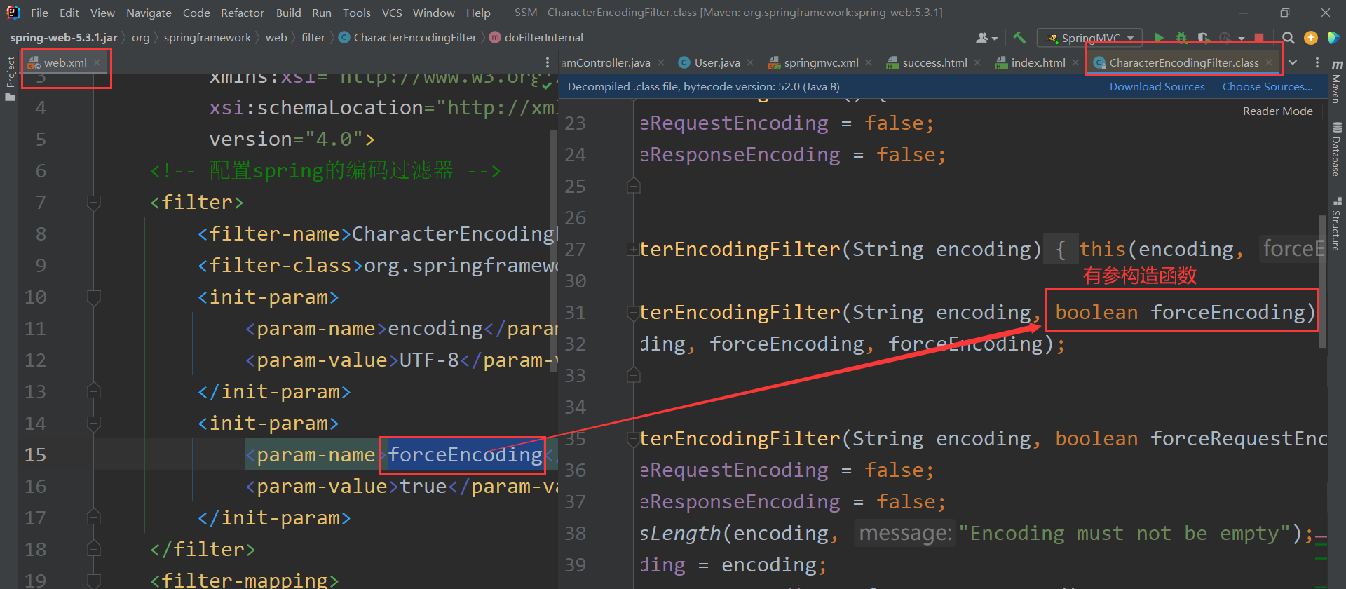
Task: Click the red Stop icon
Action: pos(1260,38)
